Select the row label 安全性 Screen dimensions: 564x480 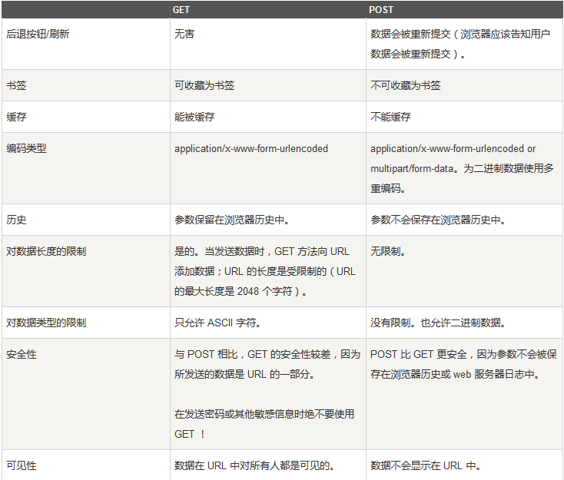pos(22,355)
